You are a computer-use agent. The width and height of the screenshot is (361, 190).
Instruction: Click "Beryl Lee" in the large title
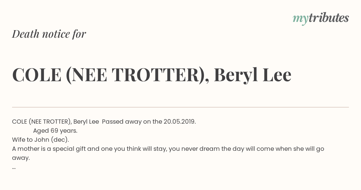coord(253,75)
